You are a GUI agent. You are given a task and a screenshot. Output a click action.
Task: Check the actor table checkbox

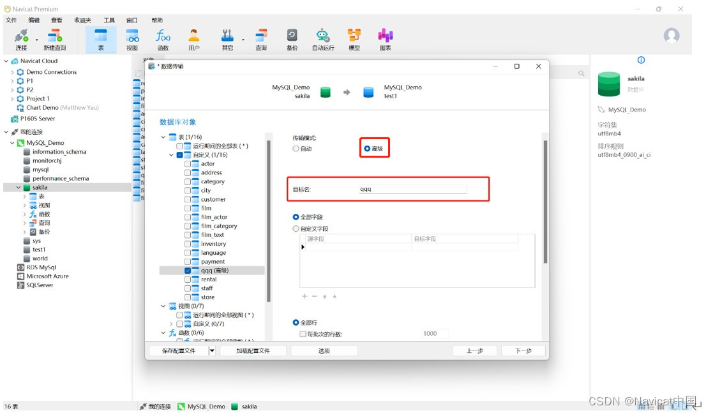[188, 164]
